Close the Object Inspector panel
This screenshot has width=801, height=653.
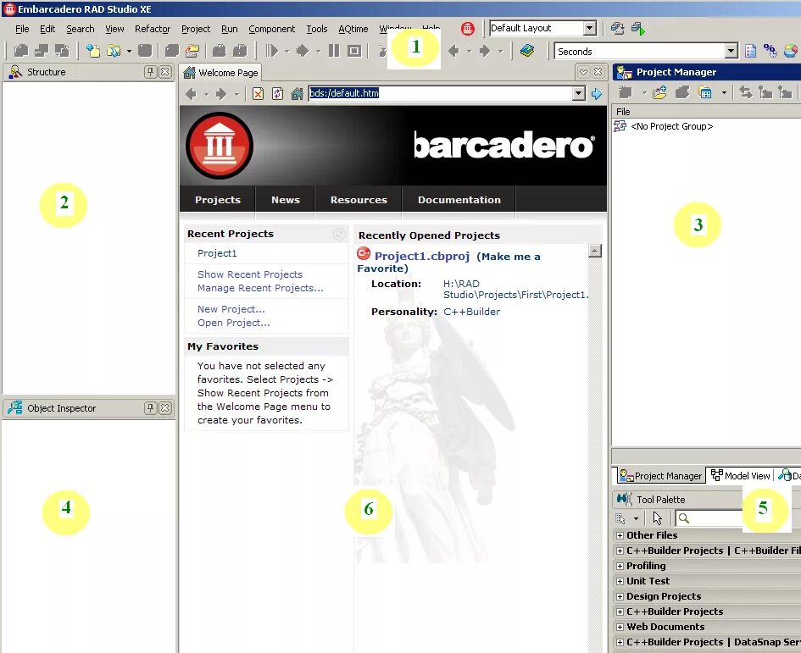[165, 408]
